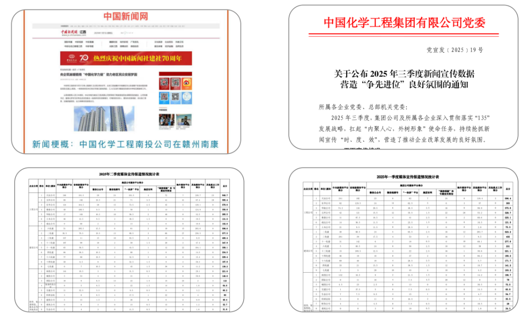Image resolution: width=525 pixels, height=317 pixels.
Task: Click the first blue QR code tile
Action: click(x=164, y=98)
